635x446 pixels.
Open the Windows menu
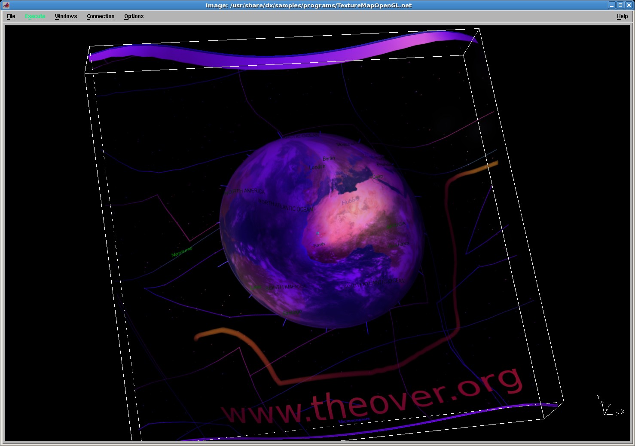point(66,16)
